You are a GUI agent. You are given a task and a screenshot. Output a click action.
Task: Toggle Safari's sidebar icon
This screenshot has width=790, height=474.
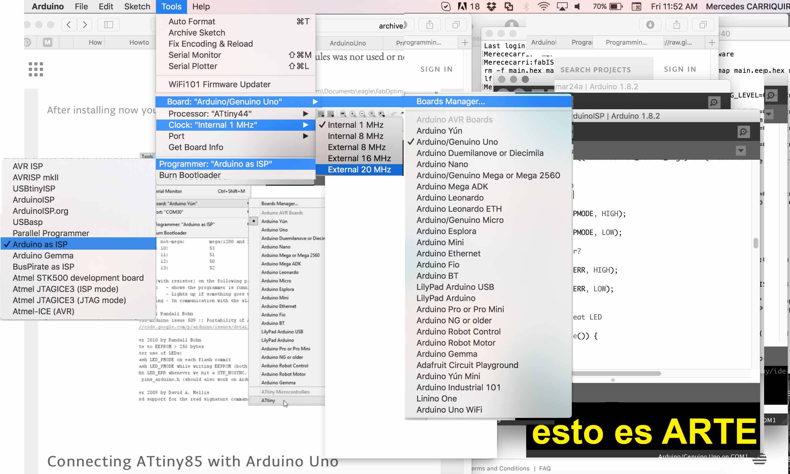coord(109,25)
